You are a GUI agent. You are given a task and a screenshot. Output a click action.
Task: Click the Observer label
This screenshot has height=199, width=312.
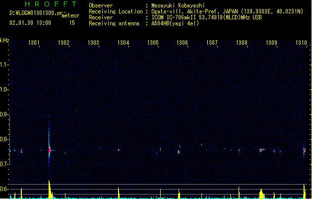pyautogui.click(x=101, y=5)
